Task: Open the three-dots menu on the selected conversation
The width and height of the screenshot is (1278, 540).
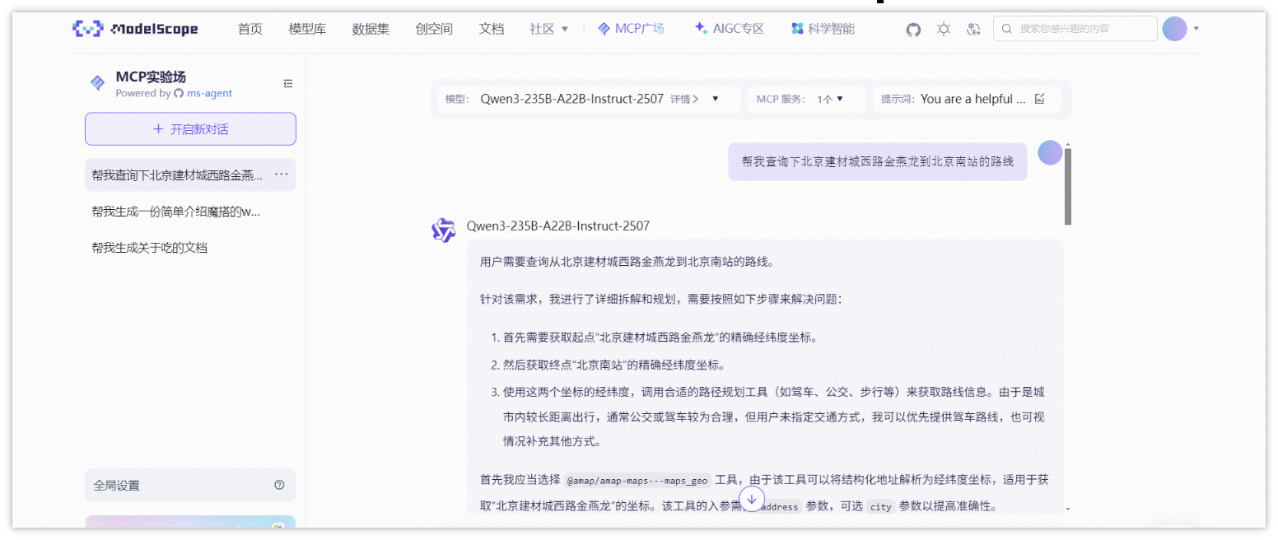Action: pyautogui.click(x=281, y=175)
